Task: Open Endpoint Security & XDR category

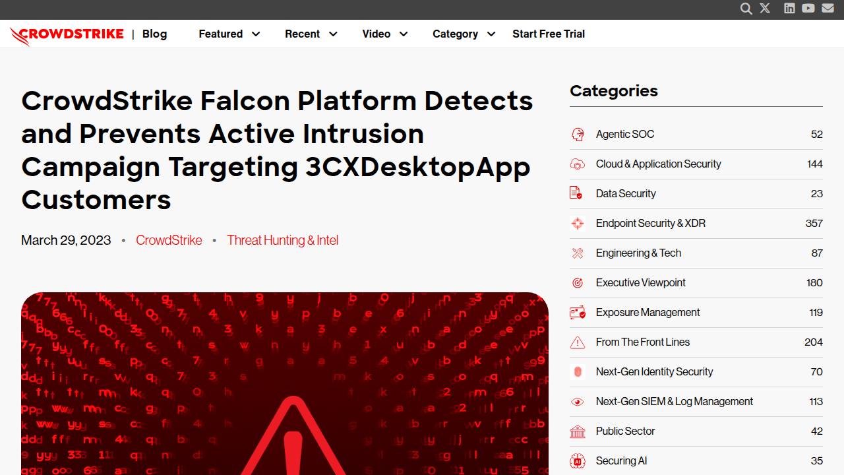Action: tap(651, 223)
